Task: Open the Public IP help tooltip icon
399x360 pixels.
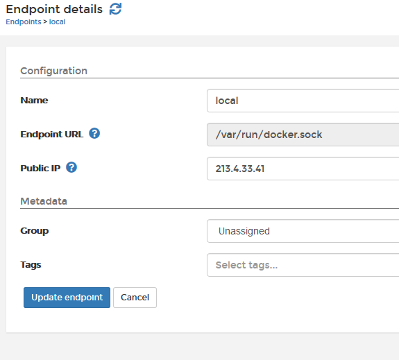Action: [71, 167]
